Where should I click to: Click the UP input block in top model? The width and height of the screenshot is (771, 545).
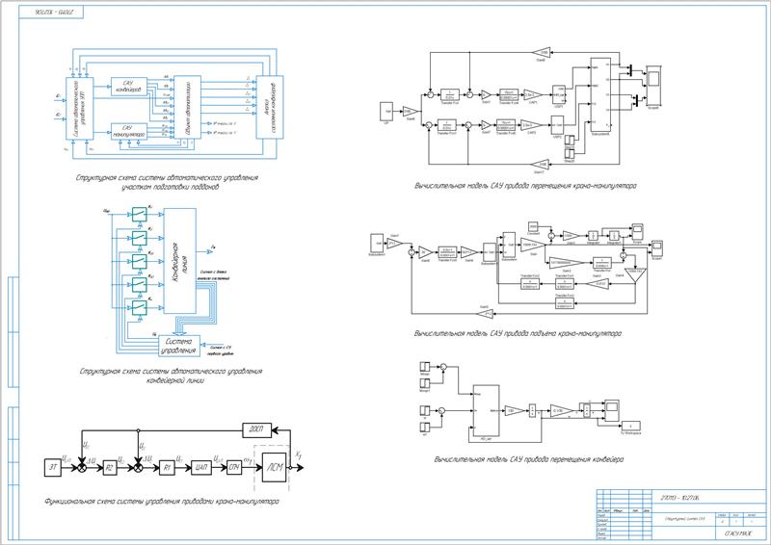(x=386, y=112)
